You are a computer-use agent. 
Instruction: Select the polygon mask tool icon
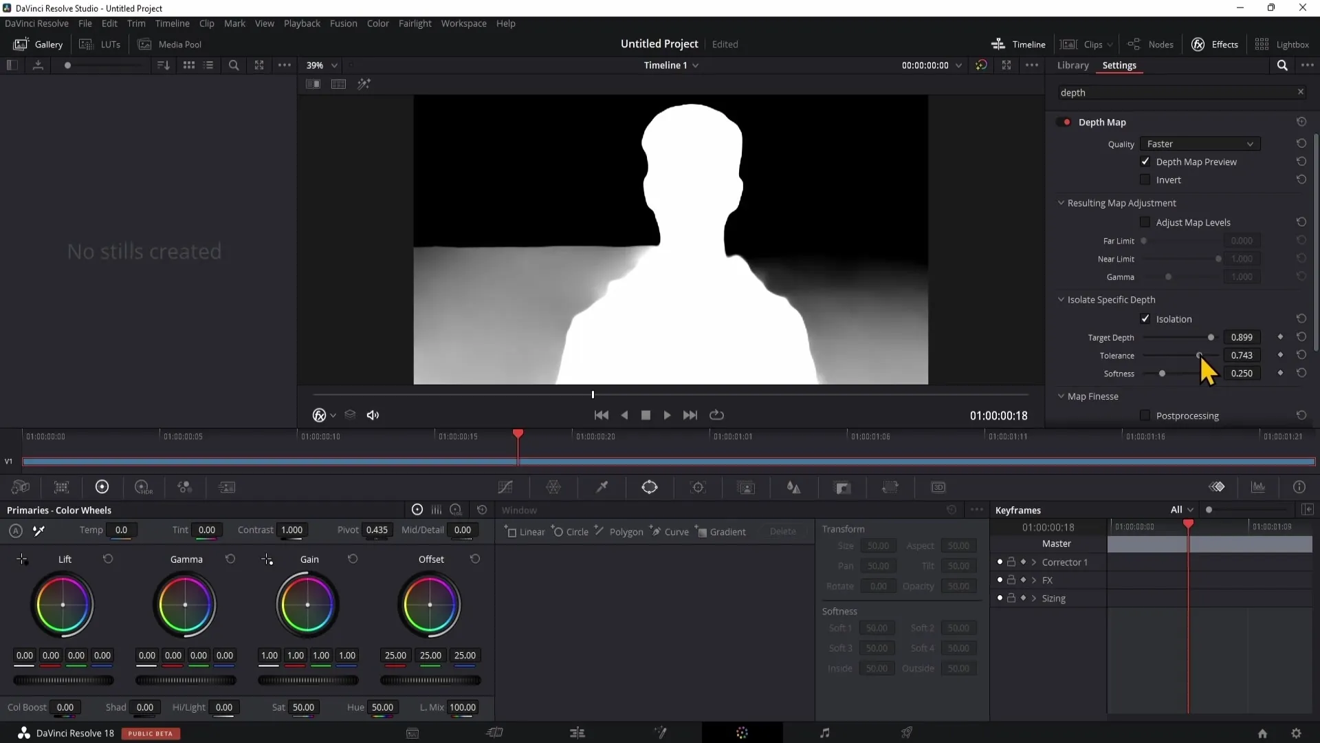click(601, 532)
